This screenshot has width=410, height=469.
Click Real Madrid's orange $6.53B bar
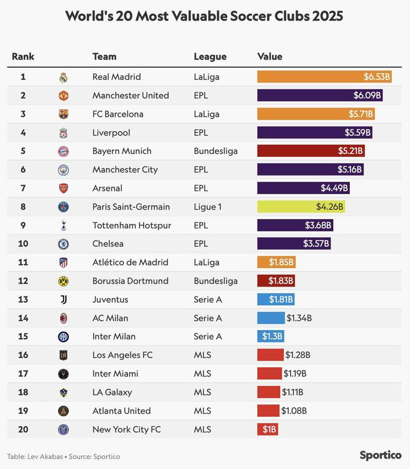(324, 77)
